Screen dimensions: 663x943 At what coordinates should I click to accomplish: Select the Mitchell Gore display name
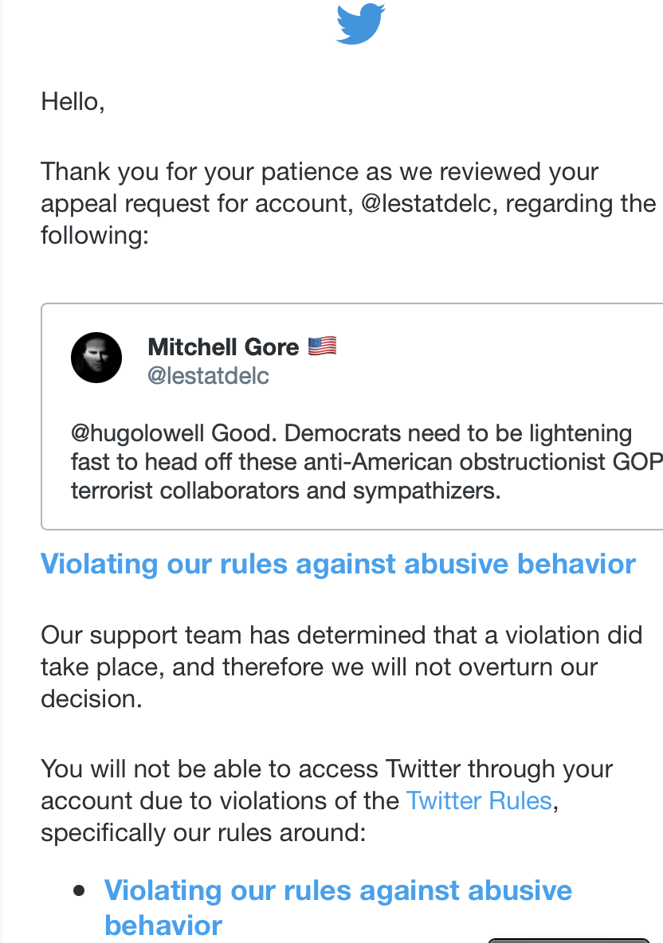223,347
